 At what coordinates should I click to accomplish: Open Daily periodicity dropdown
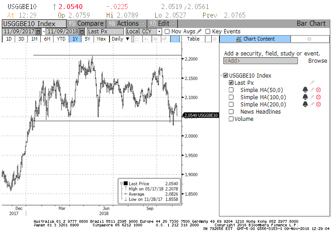120,39
